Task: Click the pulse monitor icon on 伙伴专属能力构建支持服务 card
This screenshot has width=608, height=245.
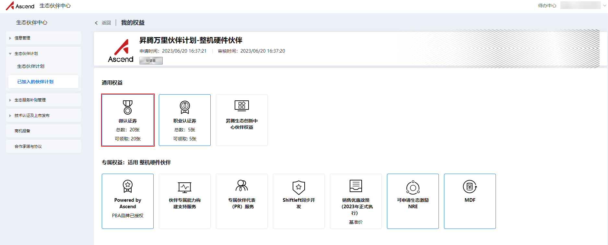Action: [185, 187]
